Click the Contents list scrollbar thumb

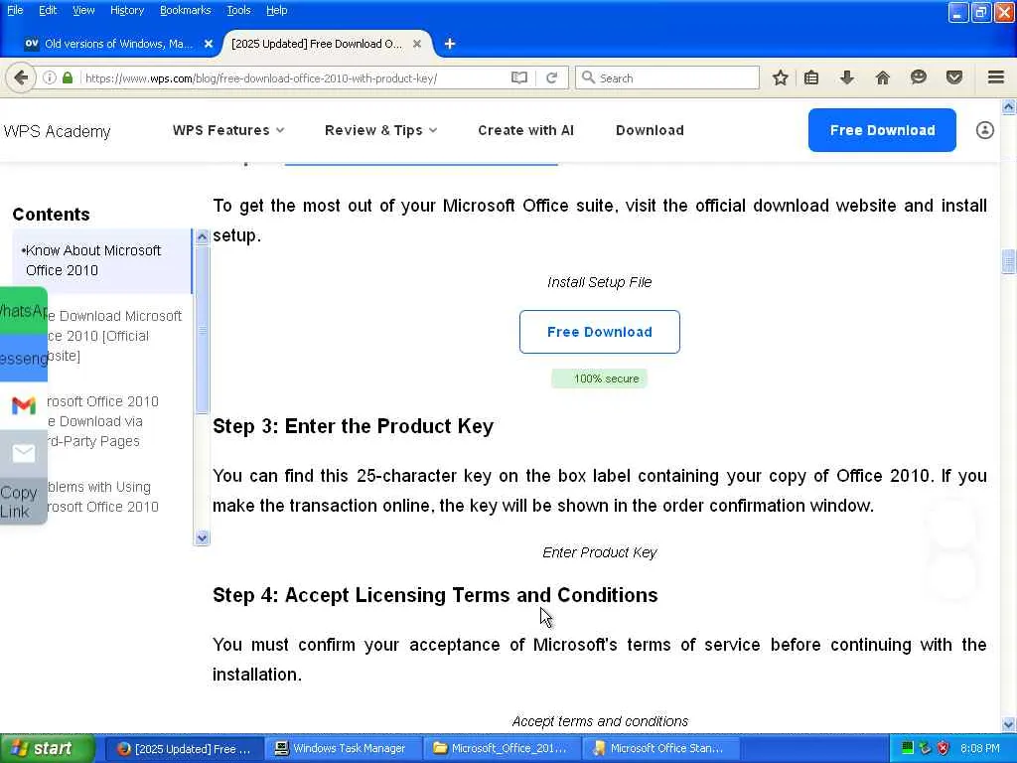pos(202,330)
